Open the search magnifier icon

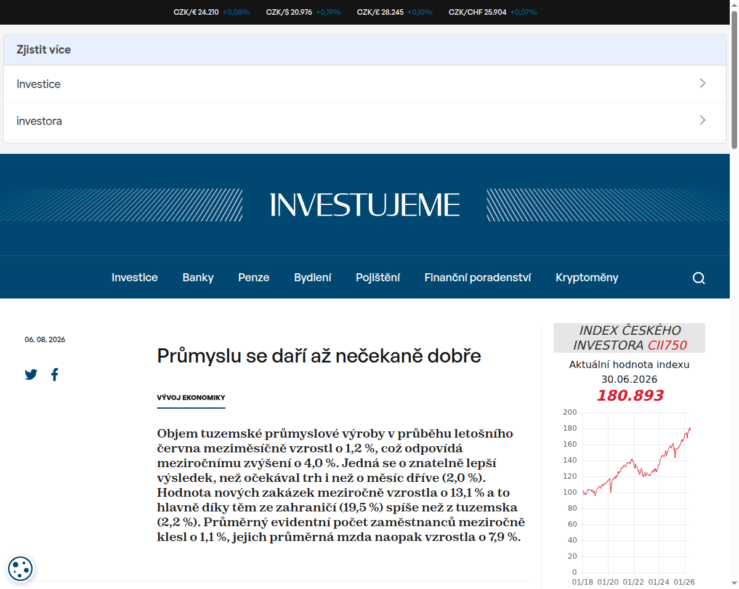[698, 278]
